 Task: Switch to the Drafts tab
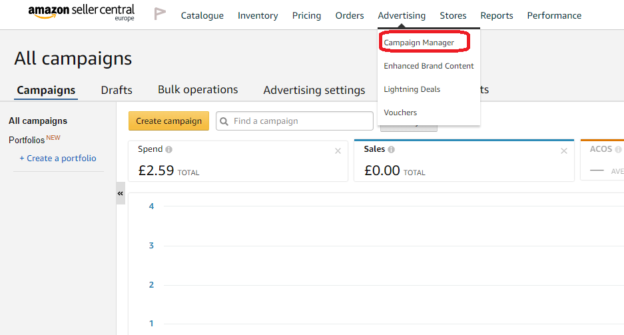pos(117,91)
